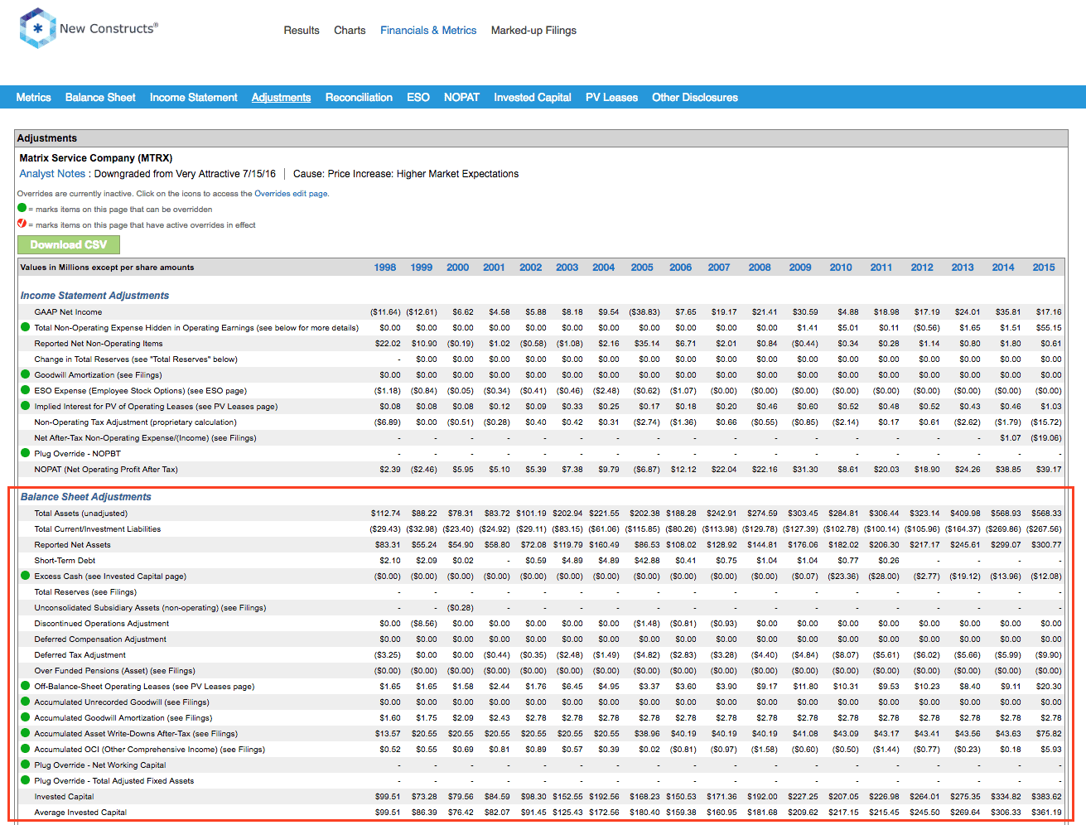Screen dimensions: 1086x825
Task: Click the New Constructs logo
Action: (x=88, y=28)
